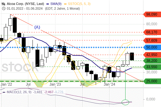161x107 pixels.
Task: Click the MACD value -1,691
Action: pyautogui.click(x=38, y=92)
